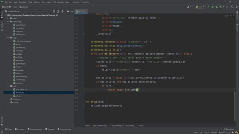Open Project panel options gear
239x134 pixels.
click(68, 12)
